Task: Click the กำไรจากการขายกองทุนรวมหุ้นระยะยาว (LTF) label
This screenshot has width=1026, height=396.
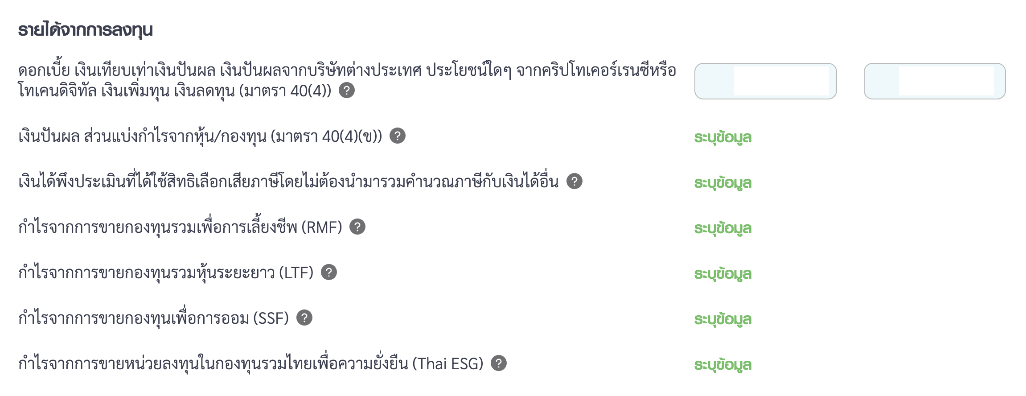Action: click(166, 272)
